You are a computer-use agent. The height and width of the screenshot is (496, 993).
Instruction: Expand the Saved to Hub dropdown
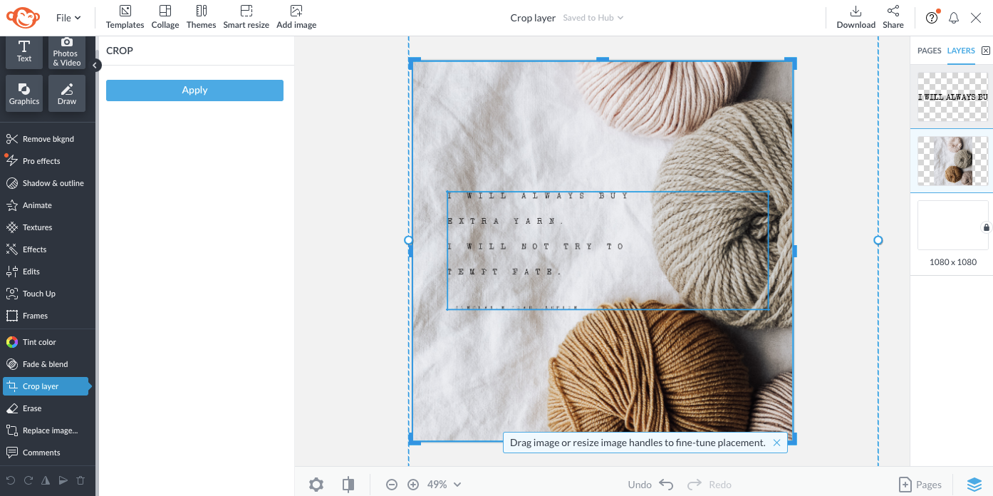click(593, 18)
